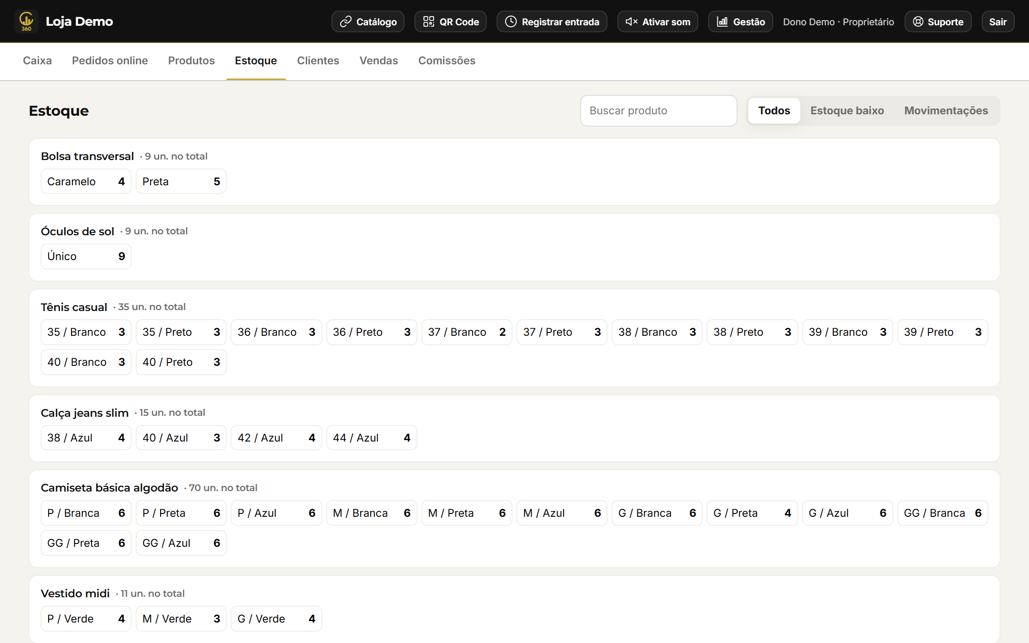This screenshot has width=1029, height=643.
Task: Click the M / Azul camiseta variant
Action: click(x=562, y=513)
